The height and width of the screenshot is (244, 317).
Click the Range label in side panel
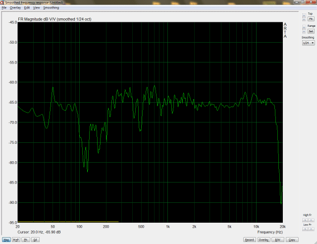click(311, 26)
